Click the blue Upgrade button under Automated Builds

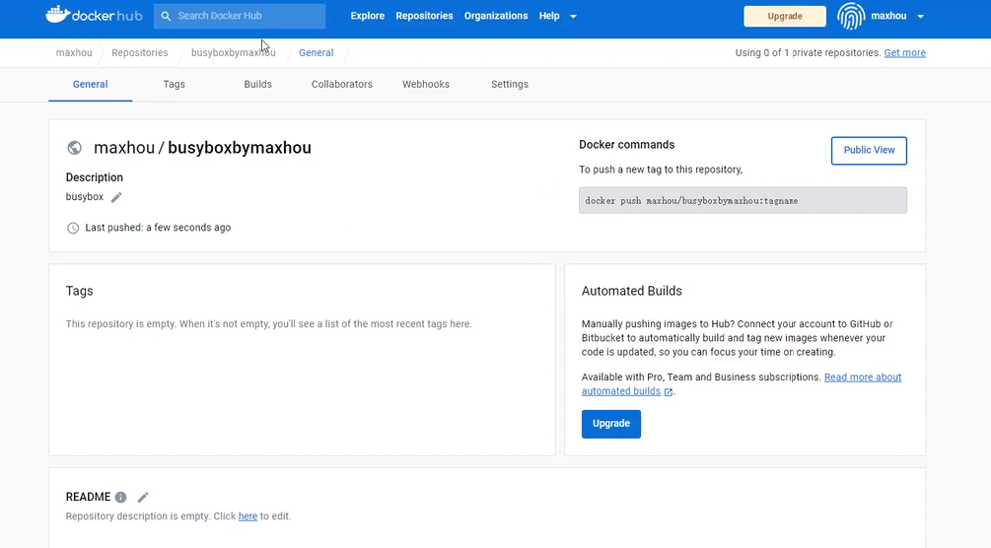[611, 424]
